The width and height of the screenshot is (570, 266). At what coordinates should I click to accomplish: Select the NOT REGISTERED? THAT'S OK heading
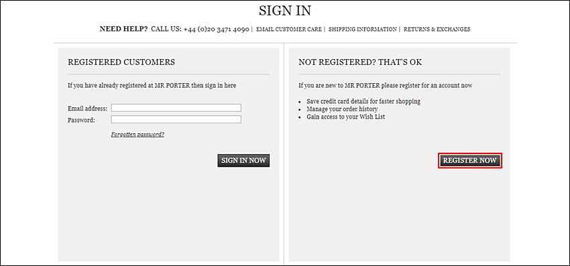click(360, 62)
